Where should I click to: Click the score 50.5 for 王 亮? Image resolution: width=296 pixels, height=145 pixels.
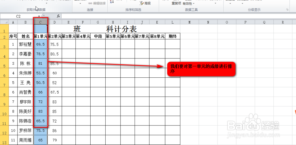(x=40, y=83)
